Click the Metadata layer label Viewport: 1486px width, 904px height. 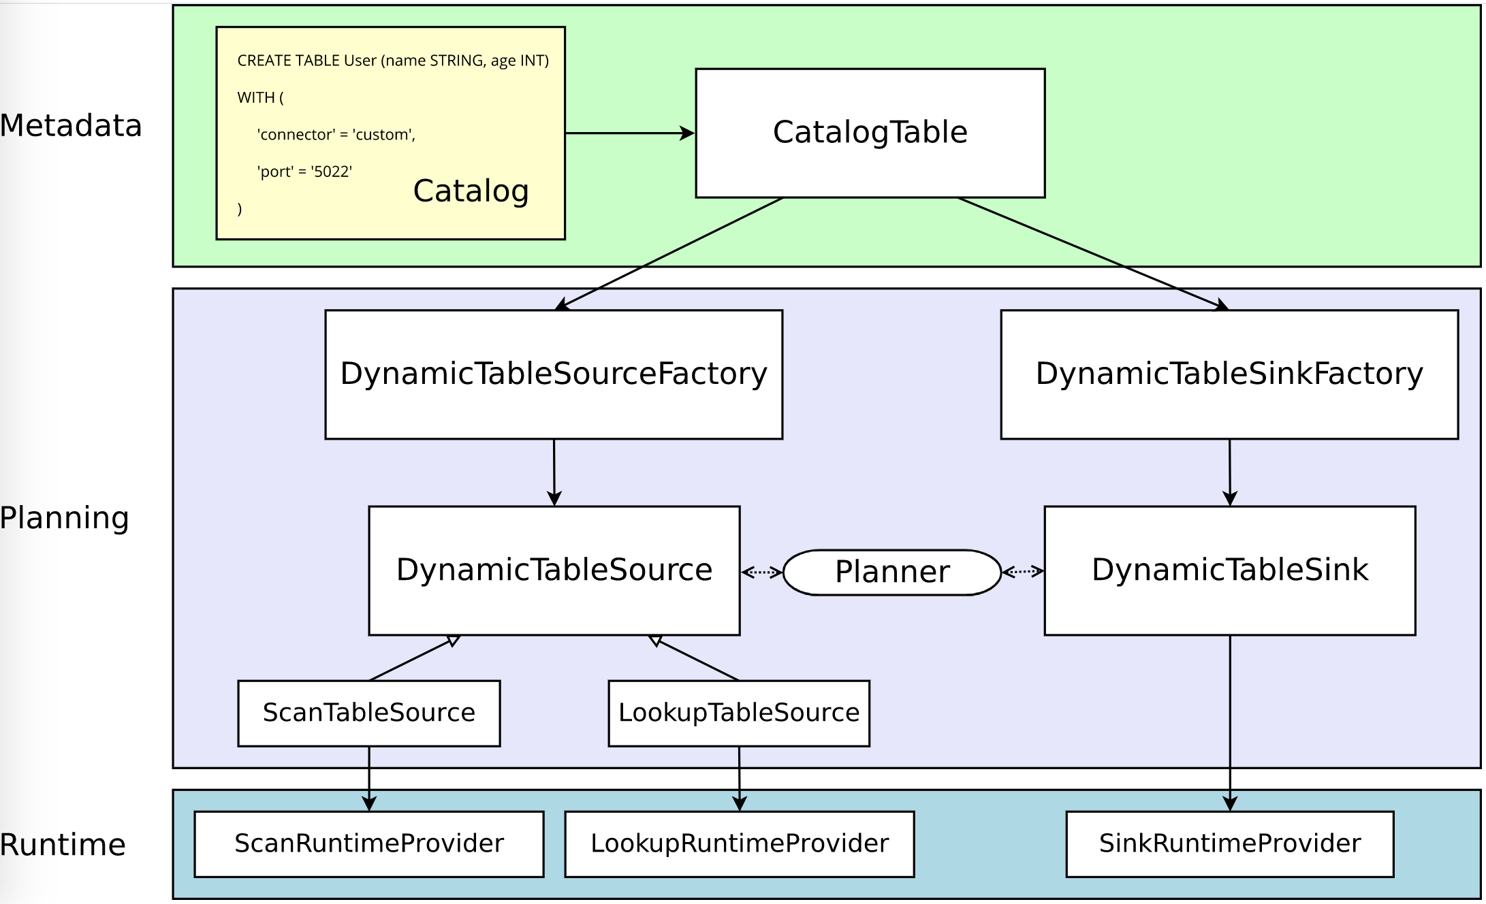[x=71, y=126]
